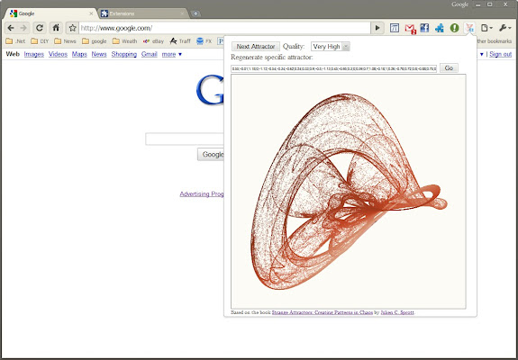Open the News bookmarks folder
This screenshot has height=360, width=518.
point(65,41)
